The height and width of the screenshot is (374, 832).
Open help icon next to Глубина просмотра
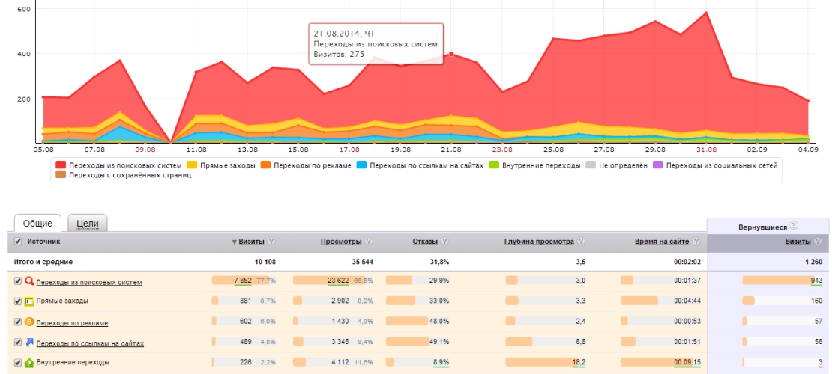pos(581,242)
